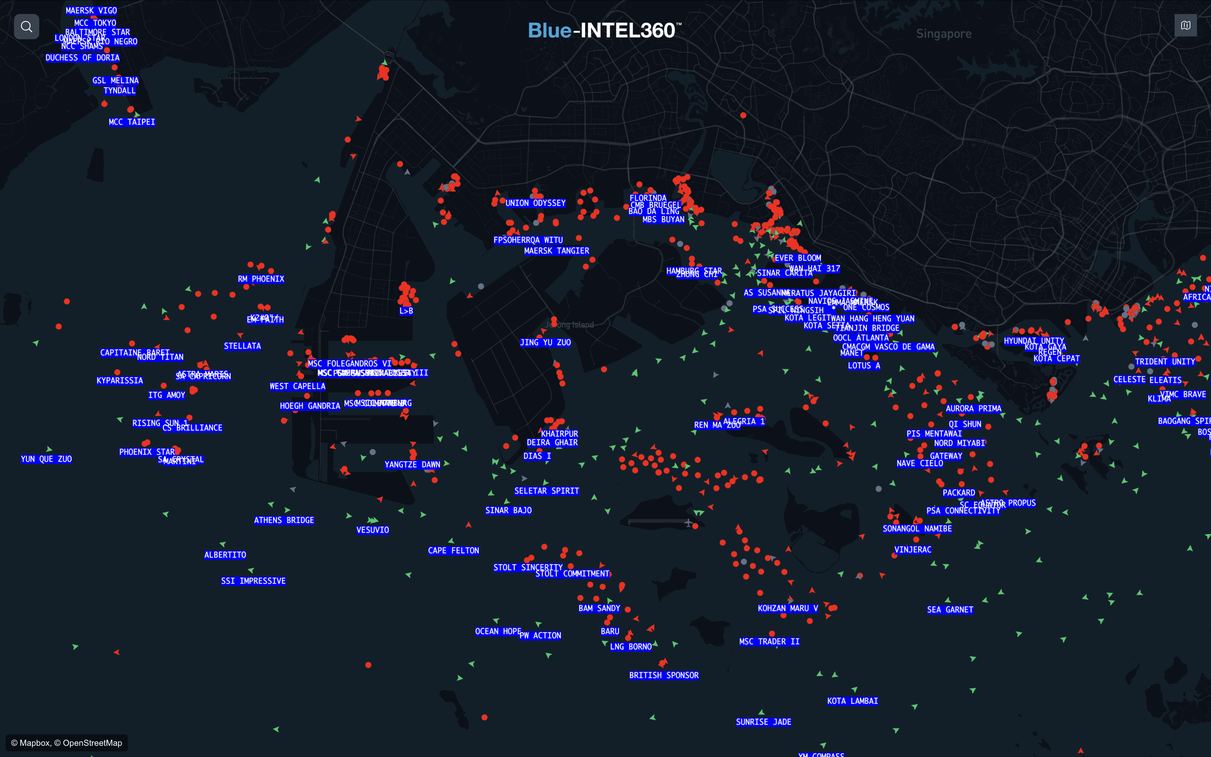Click the SSI IMPRESSIVE ship label

click(x=253, y=581)
